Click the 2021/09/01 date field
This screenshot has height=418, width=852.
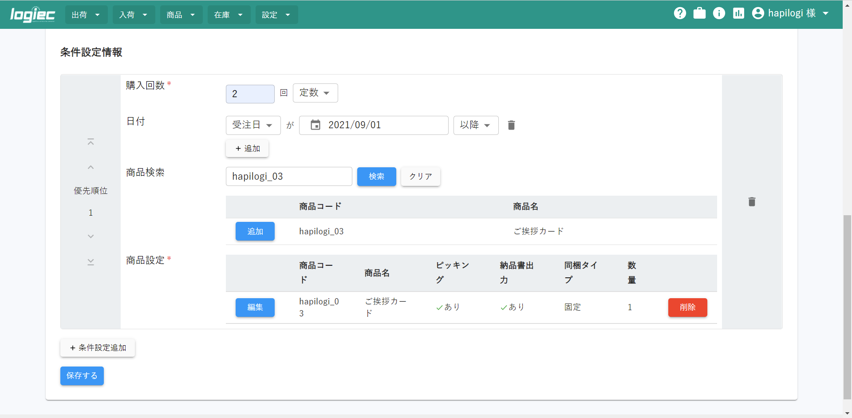pyautogui.click(x=374, y=125)
